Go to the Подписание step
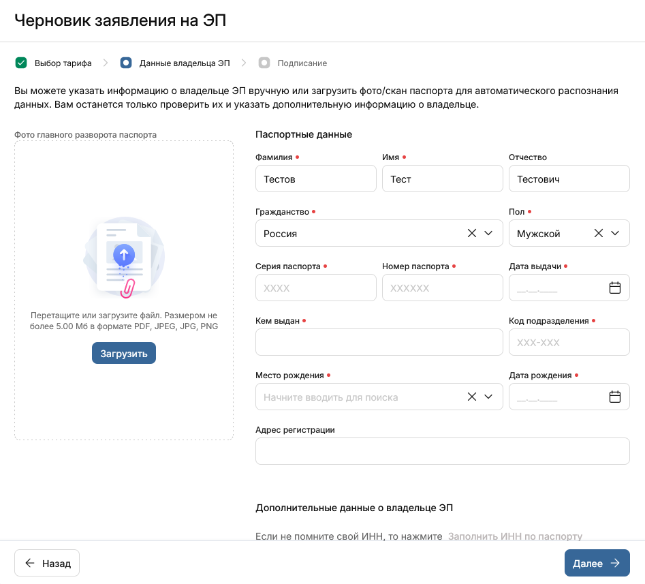Viewport: 645px width, 584px height. pos(302,63)
